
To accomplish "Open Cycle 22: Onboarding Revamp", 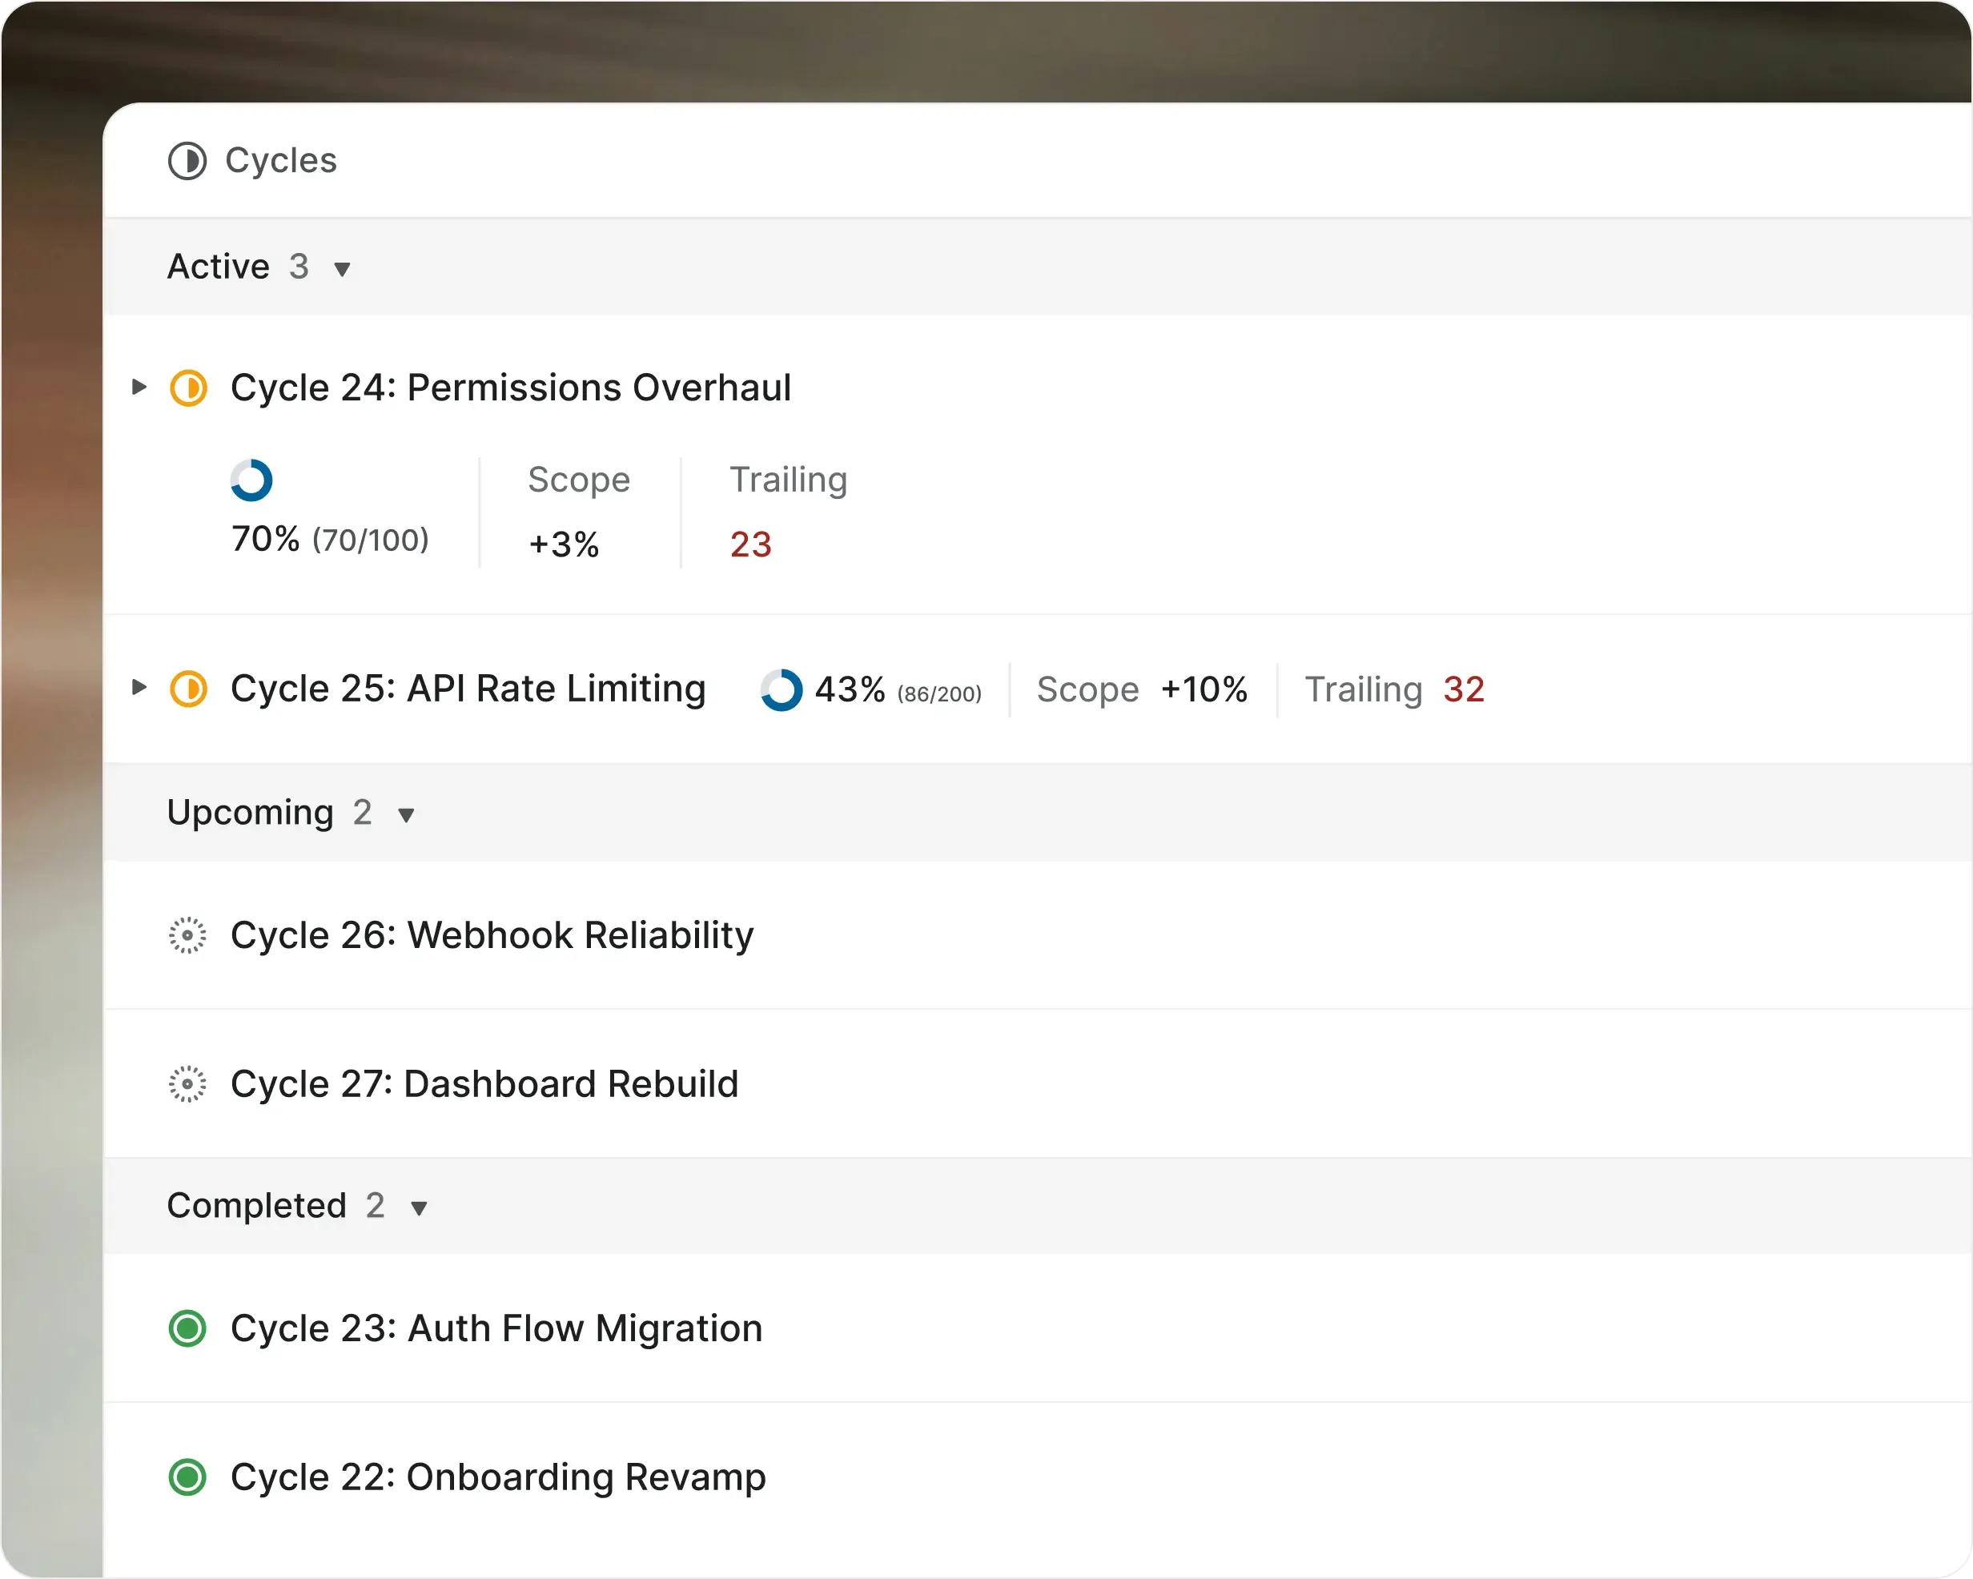I will (x=498, y=1477).
